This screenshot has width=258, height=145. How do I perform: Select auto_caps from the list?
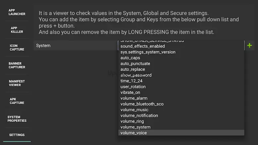tap(181, 58)
